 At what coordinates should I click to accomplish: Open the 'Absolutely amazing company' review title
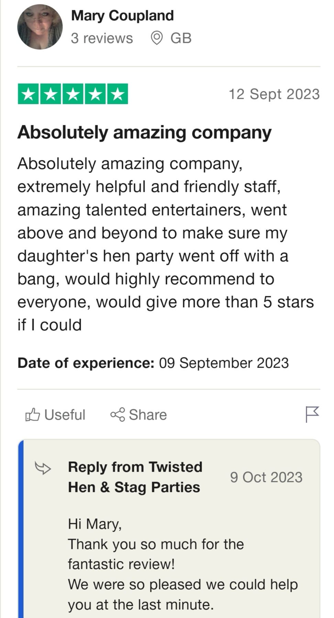(x=144, y=132)
